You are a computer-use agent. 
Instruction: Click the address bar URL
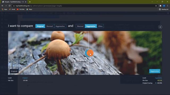click(39, 6)
